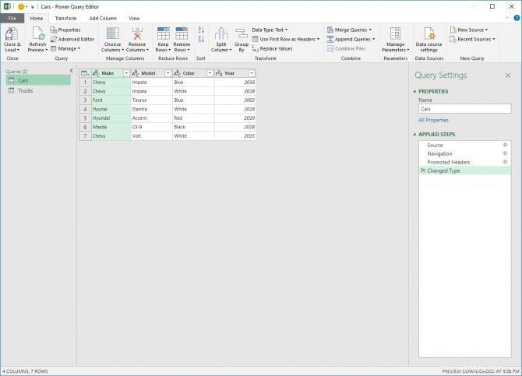Delete the Changed Type step with X icon

coord(423,170)
